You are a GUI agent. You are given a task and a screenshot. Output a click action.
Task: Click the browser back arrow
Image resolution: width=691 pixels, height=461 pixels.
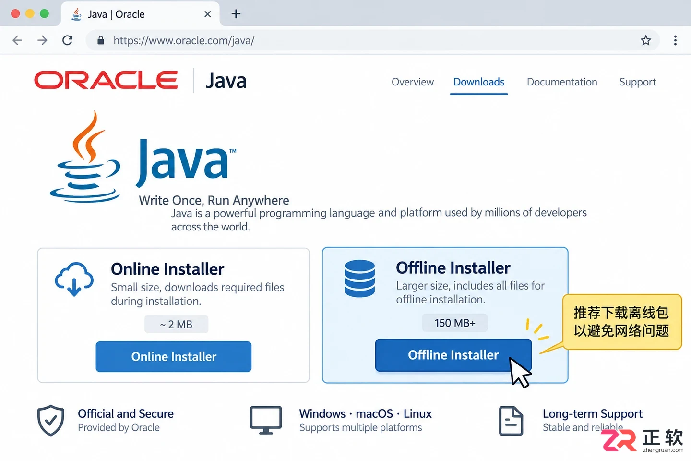(17, 40)
